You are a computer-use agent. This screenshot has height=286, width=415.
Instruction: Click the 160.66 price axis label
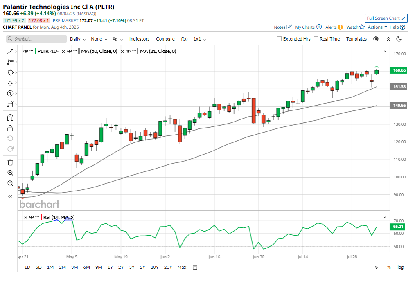point(399,70)
